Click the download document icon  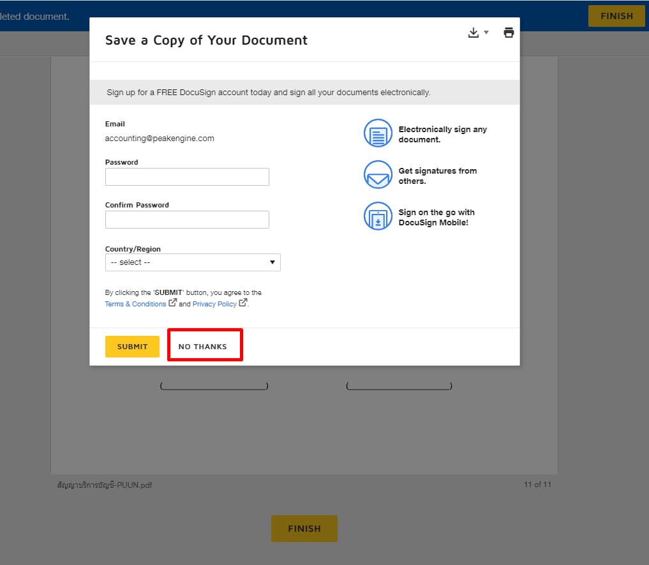point(473,33)
